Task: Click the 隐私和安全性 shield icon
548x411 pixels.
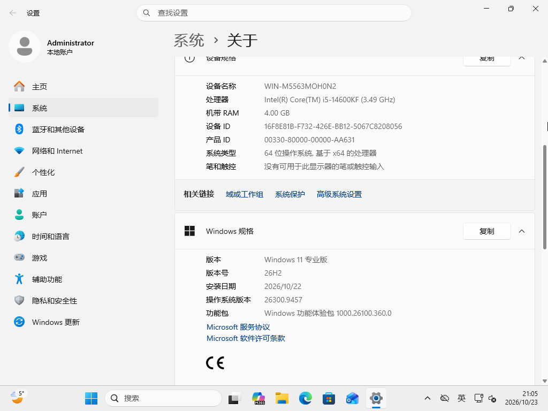Action: tap(19, 300)
